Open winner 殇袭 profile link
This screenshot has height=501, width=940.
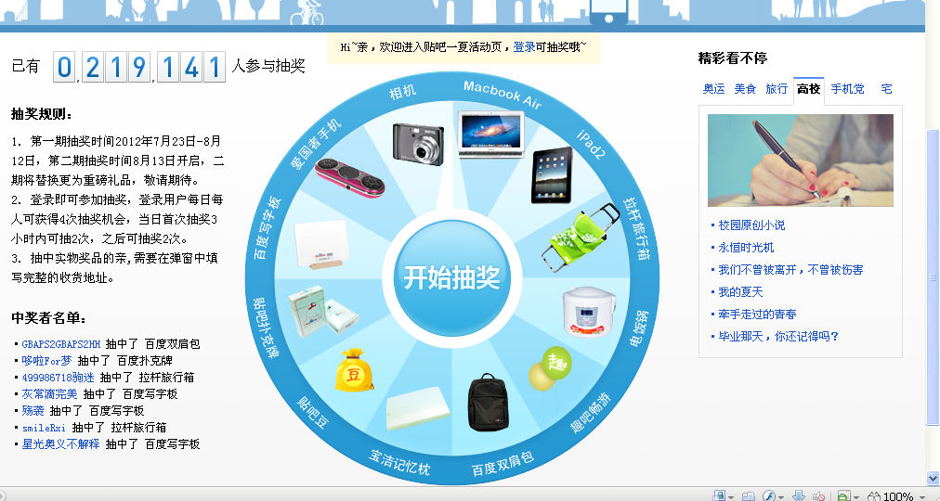[33, 411]
